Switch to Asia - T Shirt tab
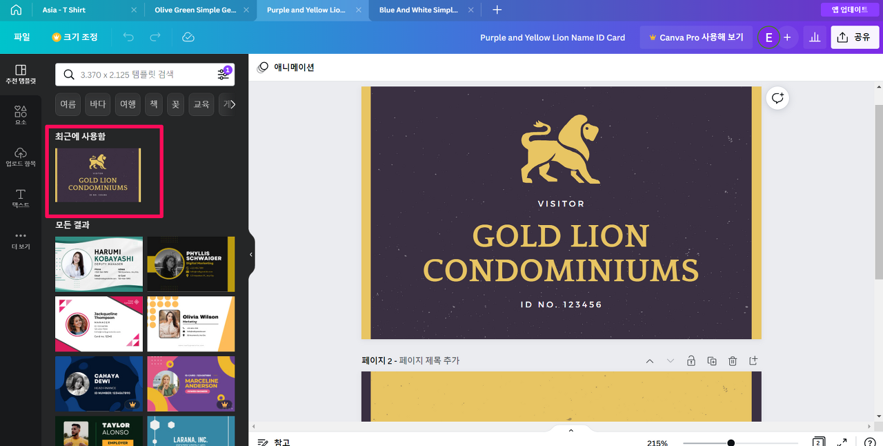The height and width of the screenshot is (446, 883). click(64, 10)
